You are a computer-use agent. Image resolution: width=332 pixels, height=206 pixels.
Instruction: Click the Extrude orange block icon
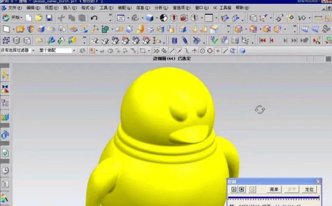click(x=20, y=29)
